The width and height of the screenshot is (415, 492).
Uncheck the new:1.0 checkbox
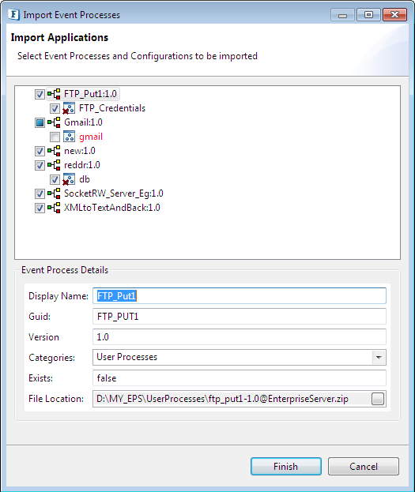pyautogui.click(x=40, y=151)
